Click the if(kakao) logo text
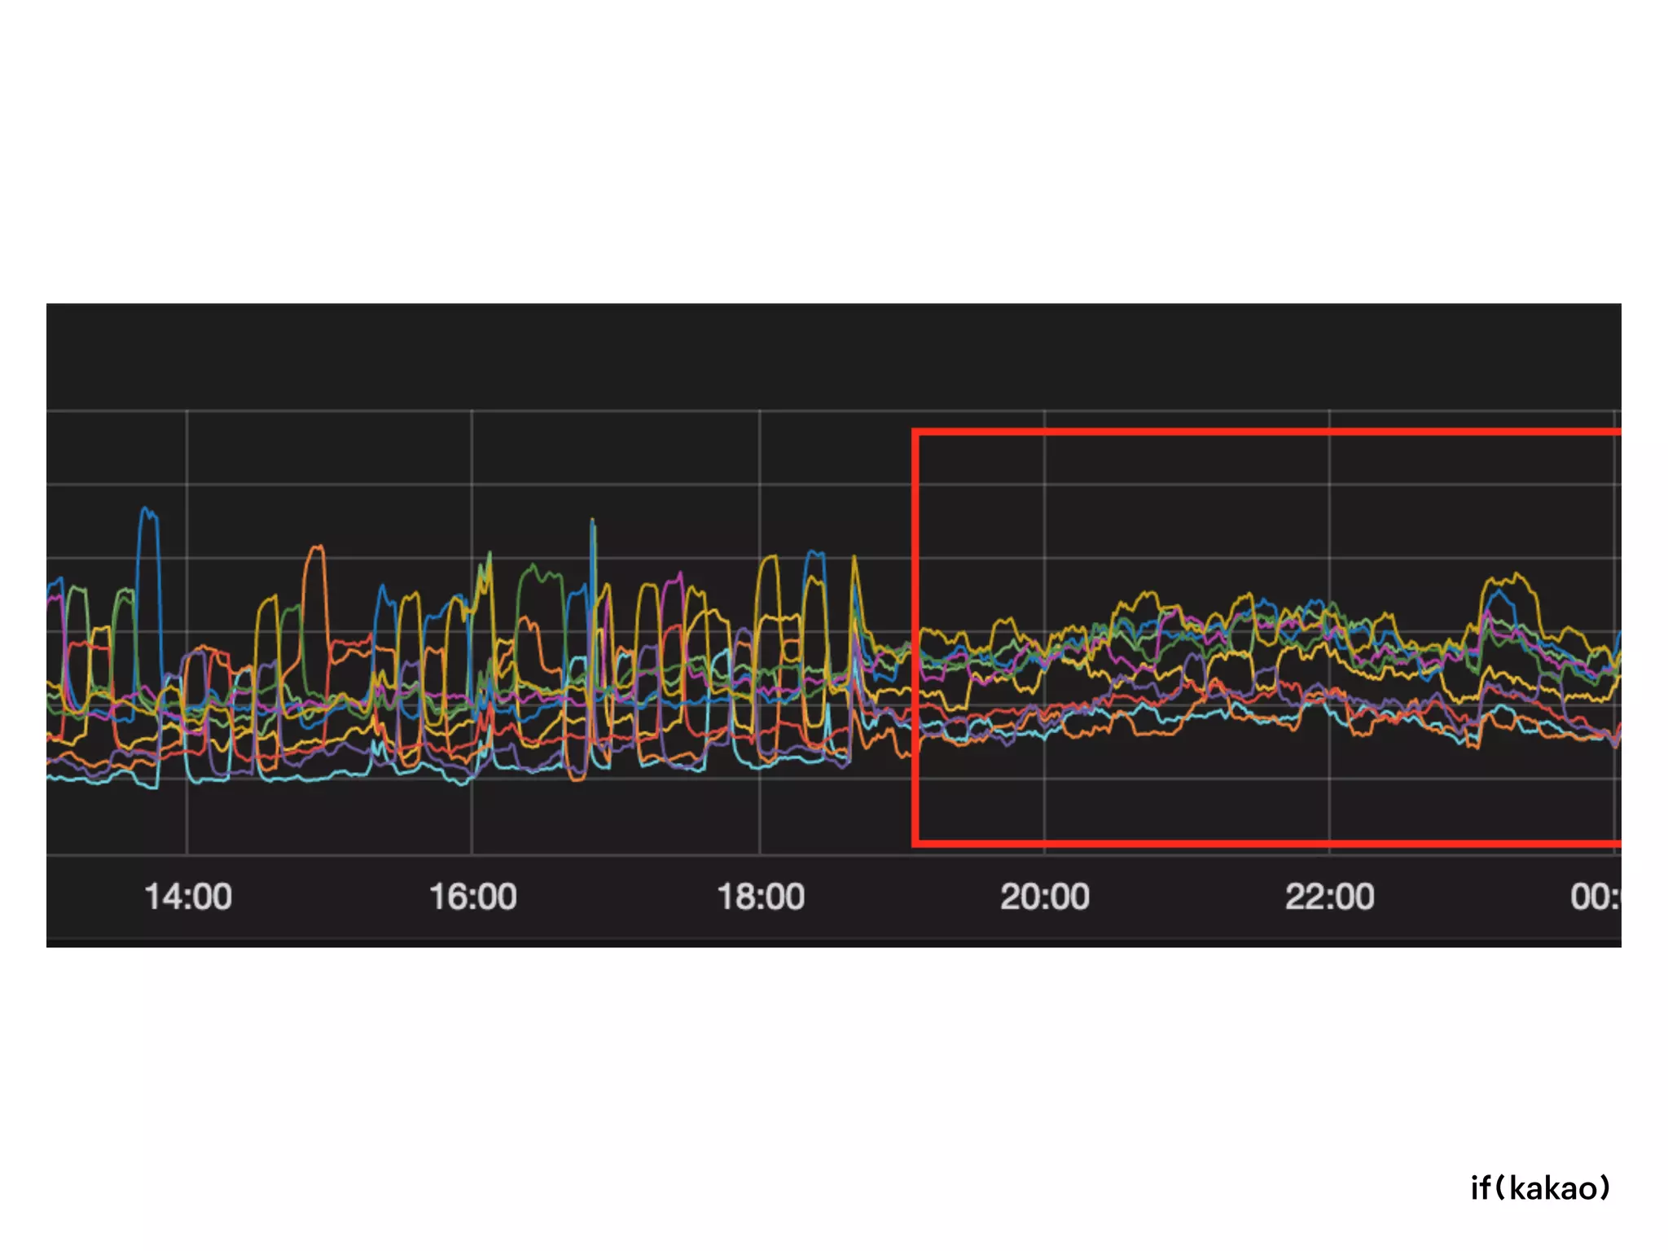This screenshot has width=1668, height=1251. (1540, 1188)
